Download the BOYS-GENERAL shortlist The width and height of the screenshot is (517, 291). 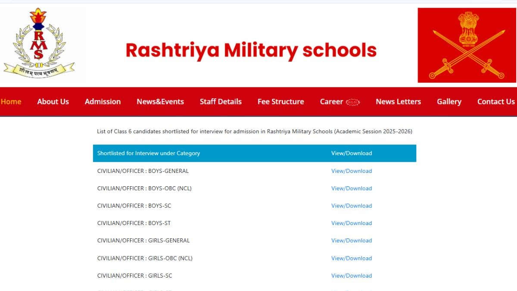pyautogui.click(x=351, y=171)
